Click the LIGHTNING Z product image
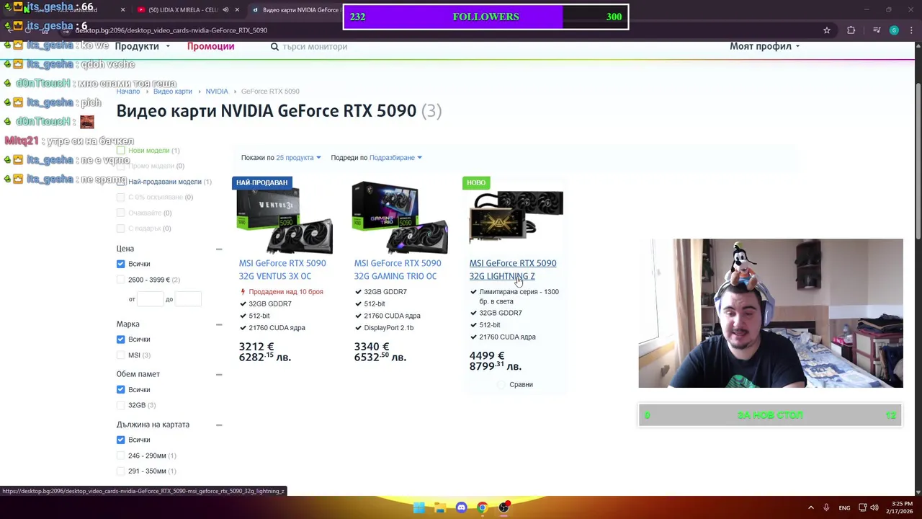Screen dimensions: 922x519 (x=516, y=217)
